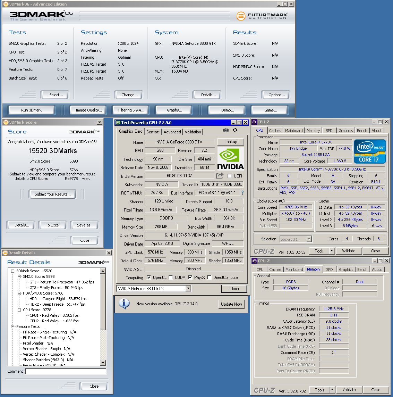The width and height of the screenshot is (393, 397).
Task: Select Fill Rate - Single-Texturing row
Action: click(x=50, y=332)
